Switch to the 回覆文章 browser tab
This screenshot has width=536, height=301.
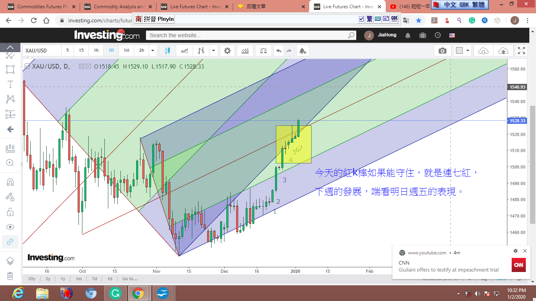pos(271,7)
